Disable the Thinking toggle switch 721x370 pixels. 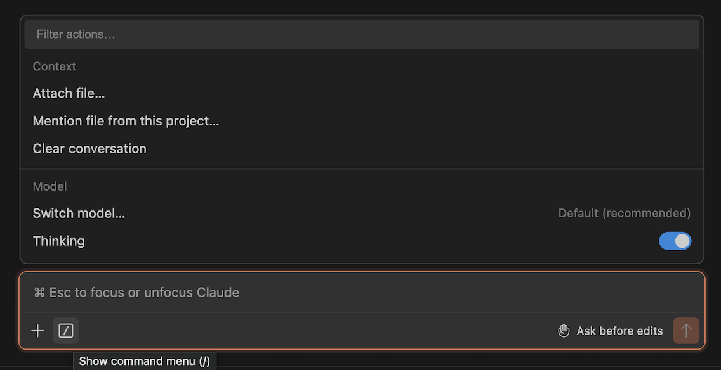(x=675, y=241)
